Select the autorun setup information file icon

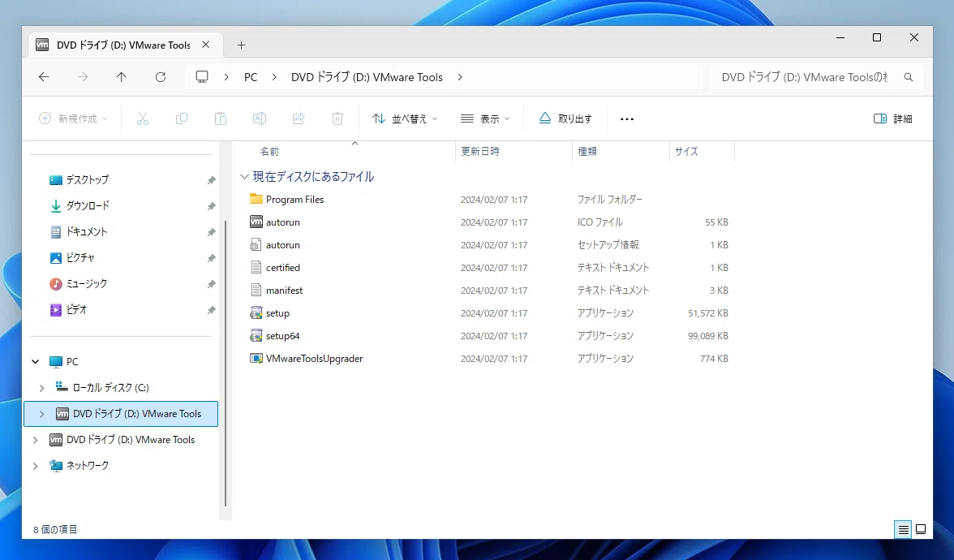(256, 245)
